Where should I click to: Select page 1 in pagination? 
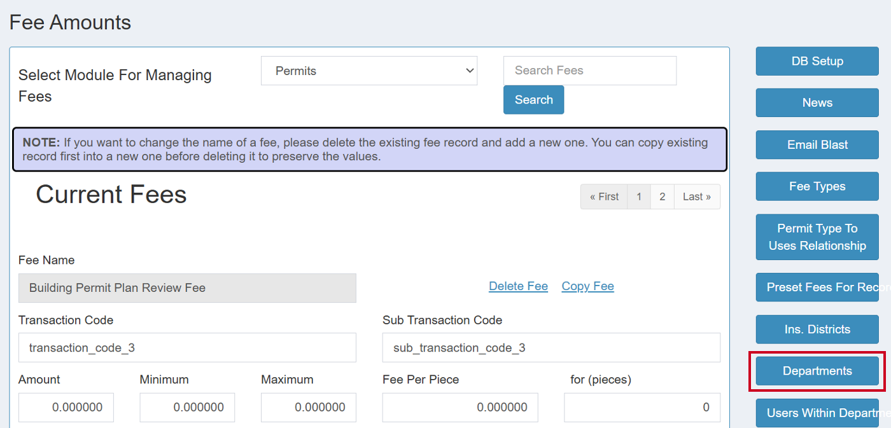click(639, 197)
